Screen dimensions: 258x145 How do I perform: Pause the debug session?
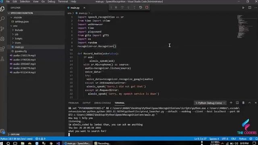point(116,7)
